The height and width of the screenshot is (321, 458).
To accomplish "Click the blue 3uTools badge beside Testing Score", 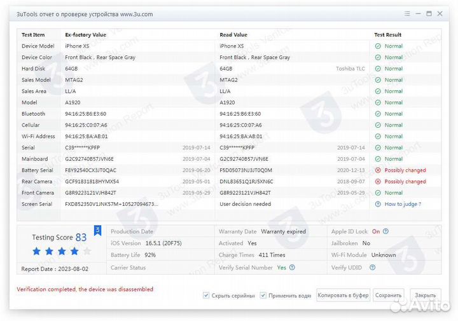I will click(97, 231).
